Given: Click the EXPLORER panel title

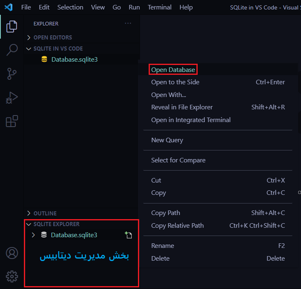Looking at the screenshot, I should 46,23.
